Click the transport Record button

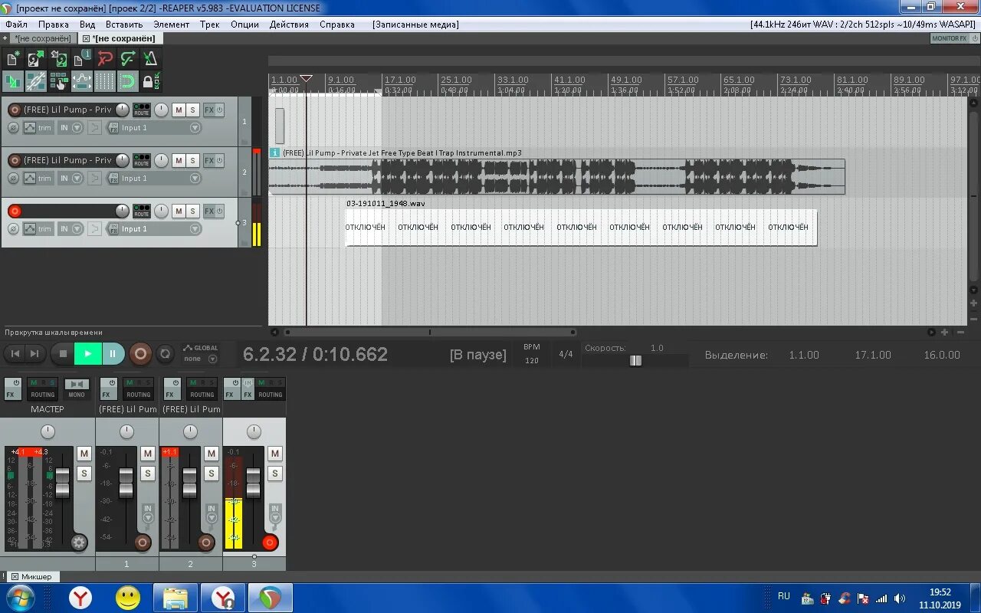coord(140,354)
